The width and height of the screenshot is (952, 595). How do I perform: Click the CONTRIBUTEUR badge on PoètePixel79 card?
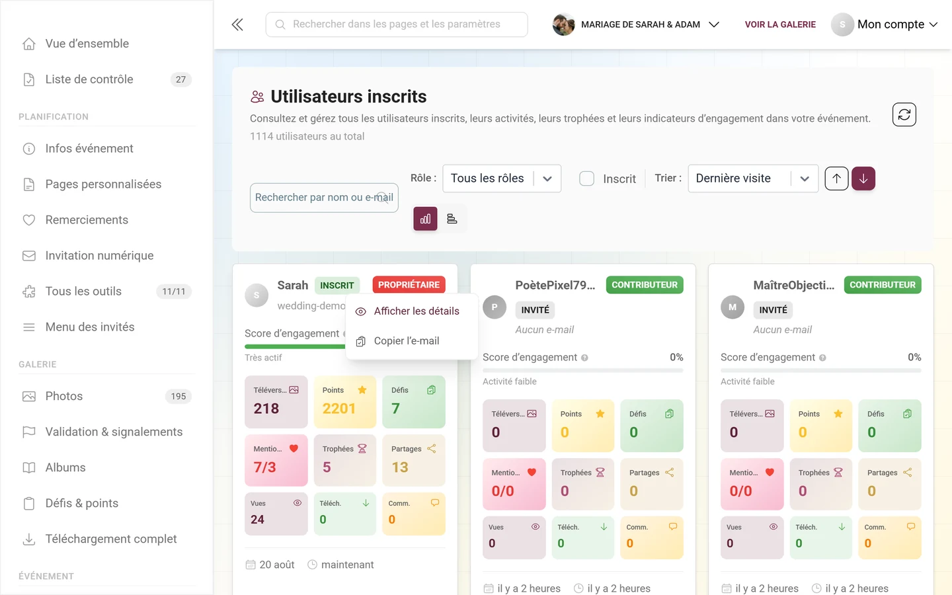(645, 285)
